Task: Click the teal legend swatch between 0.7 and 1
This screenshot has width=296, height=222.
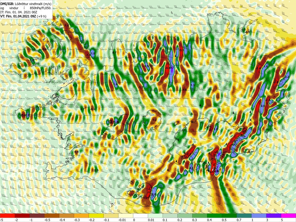Action: click(x=244, y=215)
